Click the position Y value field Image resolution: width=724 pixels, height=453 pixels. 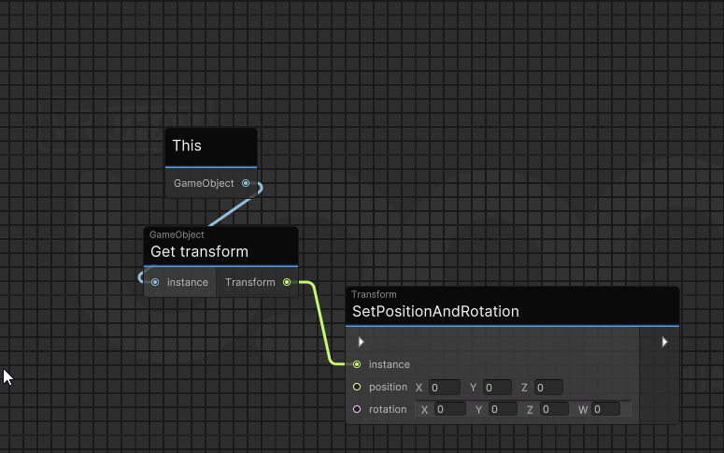497,387
